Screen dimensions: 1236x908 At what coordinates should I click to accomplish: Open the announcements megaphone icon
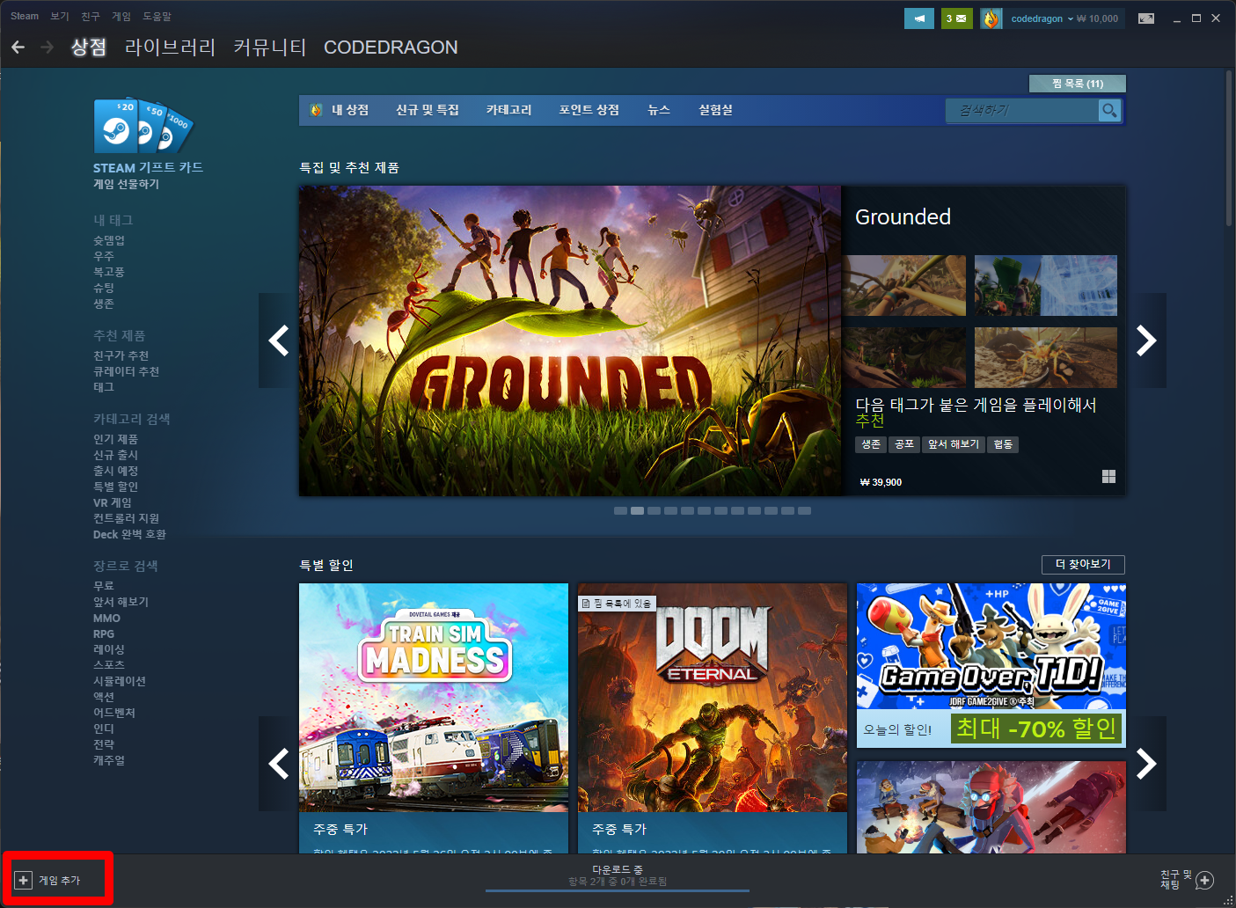(x=919, y=18)
